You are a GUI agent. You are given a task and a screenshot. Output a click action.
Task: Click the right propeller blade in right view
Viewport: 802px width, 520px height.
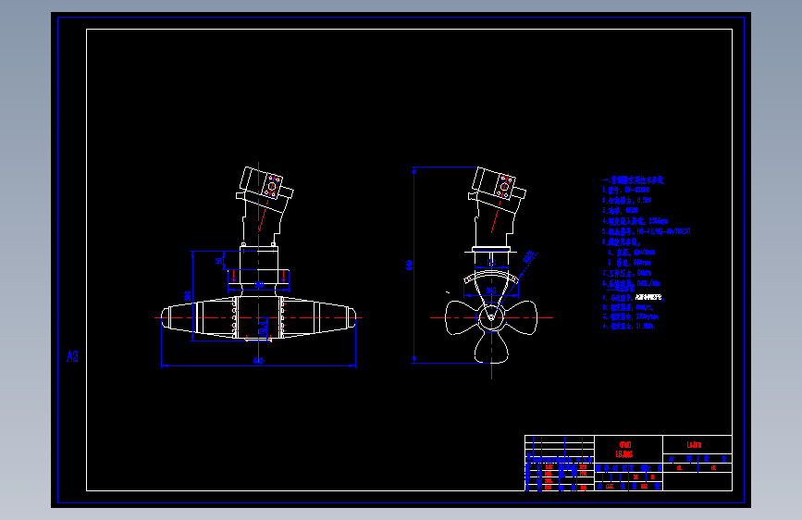(x=520, y=318)
